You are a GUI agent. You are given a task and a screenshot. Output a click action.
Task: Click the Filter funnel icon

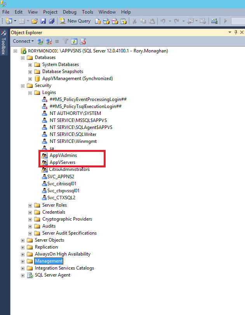click(66, 42)
